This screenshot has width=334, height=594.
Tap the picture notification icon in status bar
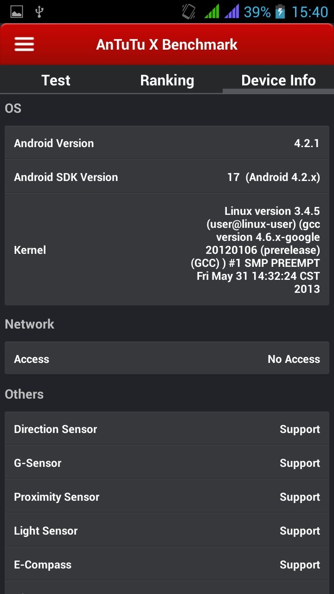17,12
